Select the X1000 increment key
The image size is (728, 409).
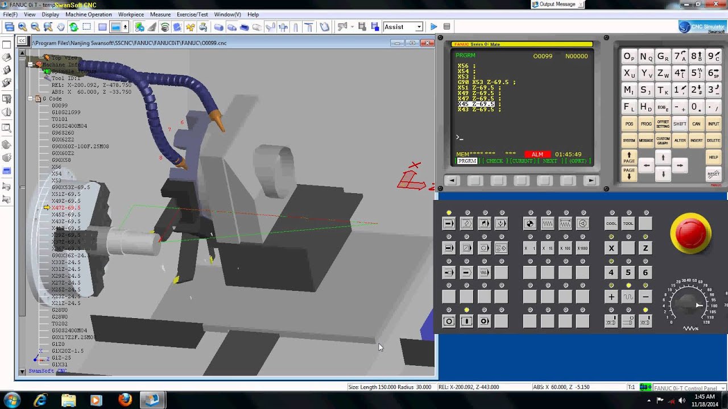pos(583,248)
